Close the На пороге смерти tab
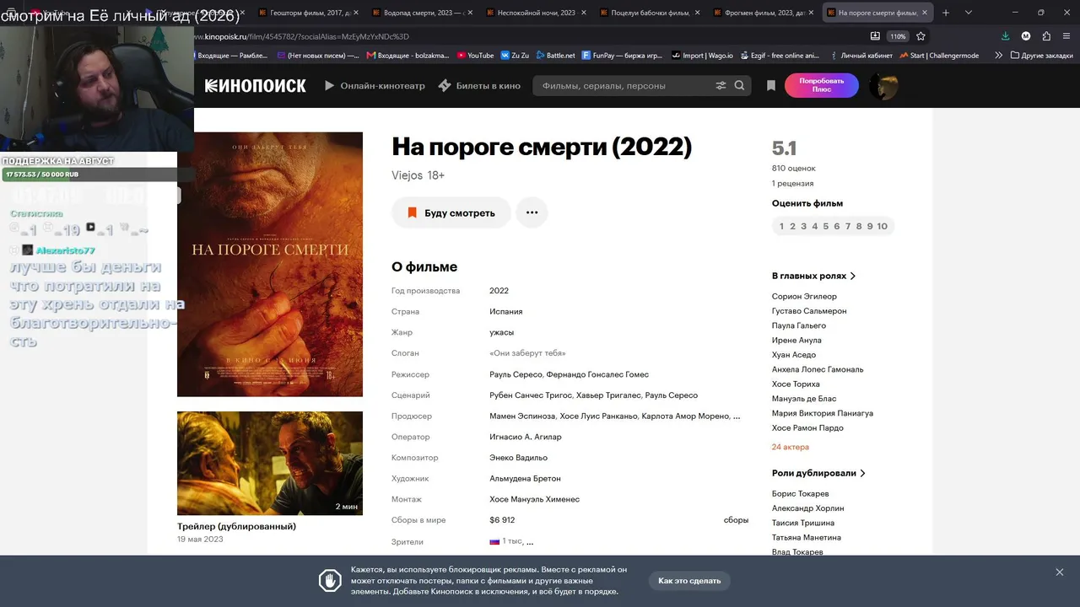This screenshot has height=607, width=1080. (x=926, y=13)
